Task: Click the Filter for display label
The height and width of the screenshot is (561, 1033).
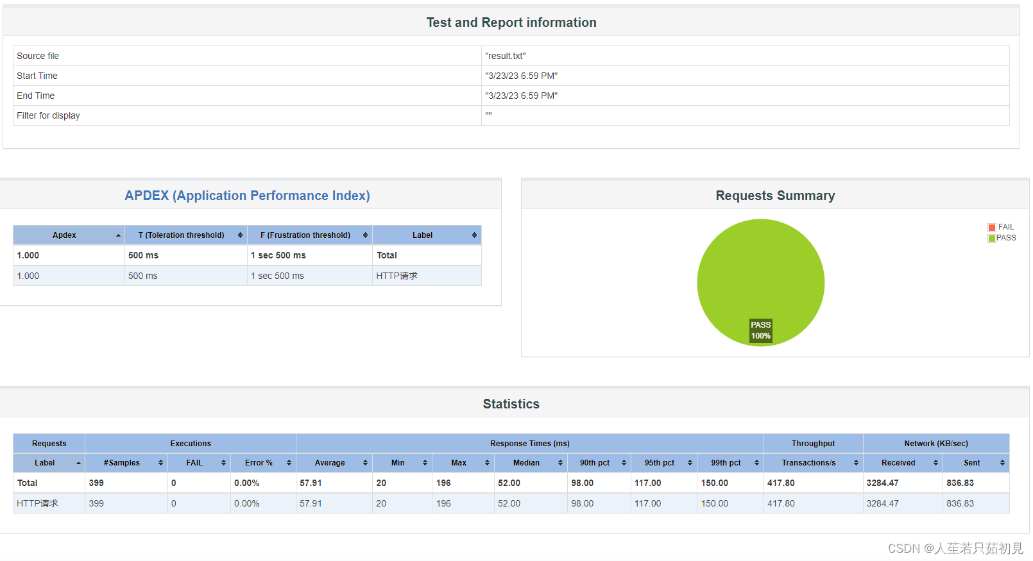Action: pos(48,115)
